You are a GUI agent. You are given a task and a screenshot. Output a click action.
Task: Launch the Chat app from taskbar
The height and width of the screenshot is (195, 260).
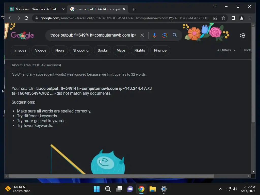[x=130, y=189]
